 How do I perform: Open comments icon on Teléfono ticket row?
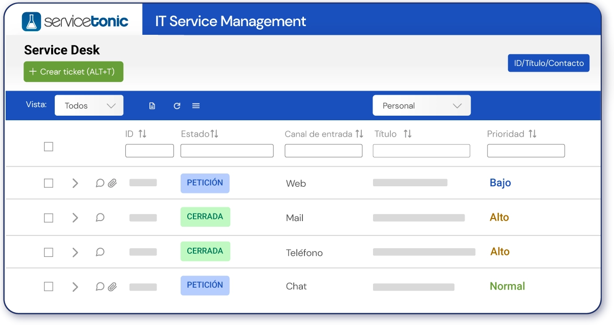(x=100, y=252)
